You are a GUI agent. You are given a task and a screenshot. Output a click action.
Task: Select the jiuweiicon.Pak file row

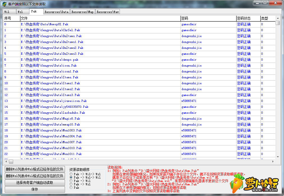[139, 101]
